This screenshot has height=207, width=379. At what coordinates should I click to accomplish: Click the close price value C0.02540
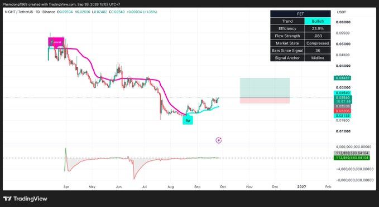(117, 12)
